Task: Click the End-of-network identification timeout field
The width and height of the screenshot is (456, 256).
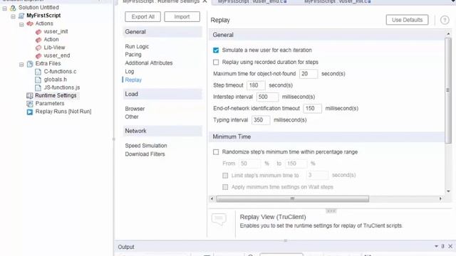Action: tap(312, 109)
